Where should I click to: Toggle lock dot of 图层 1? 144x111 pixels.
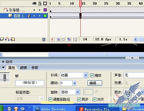pos(40,16)
